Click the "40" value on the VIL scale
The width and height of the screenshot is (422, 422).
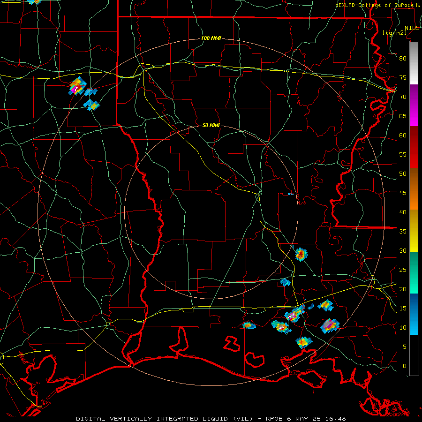pyautogui.click(x=403, y=212)
